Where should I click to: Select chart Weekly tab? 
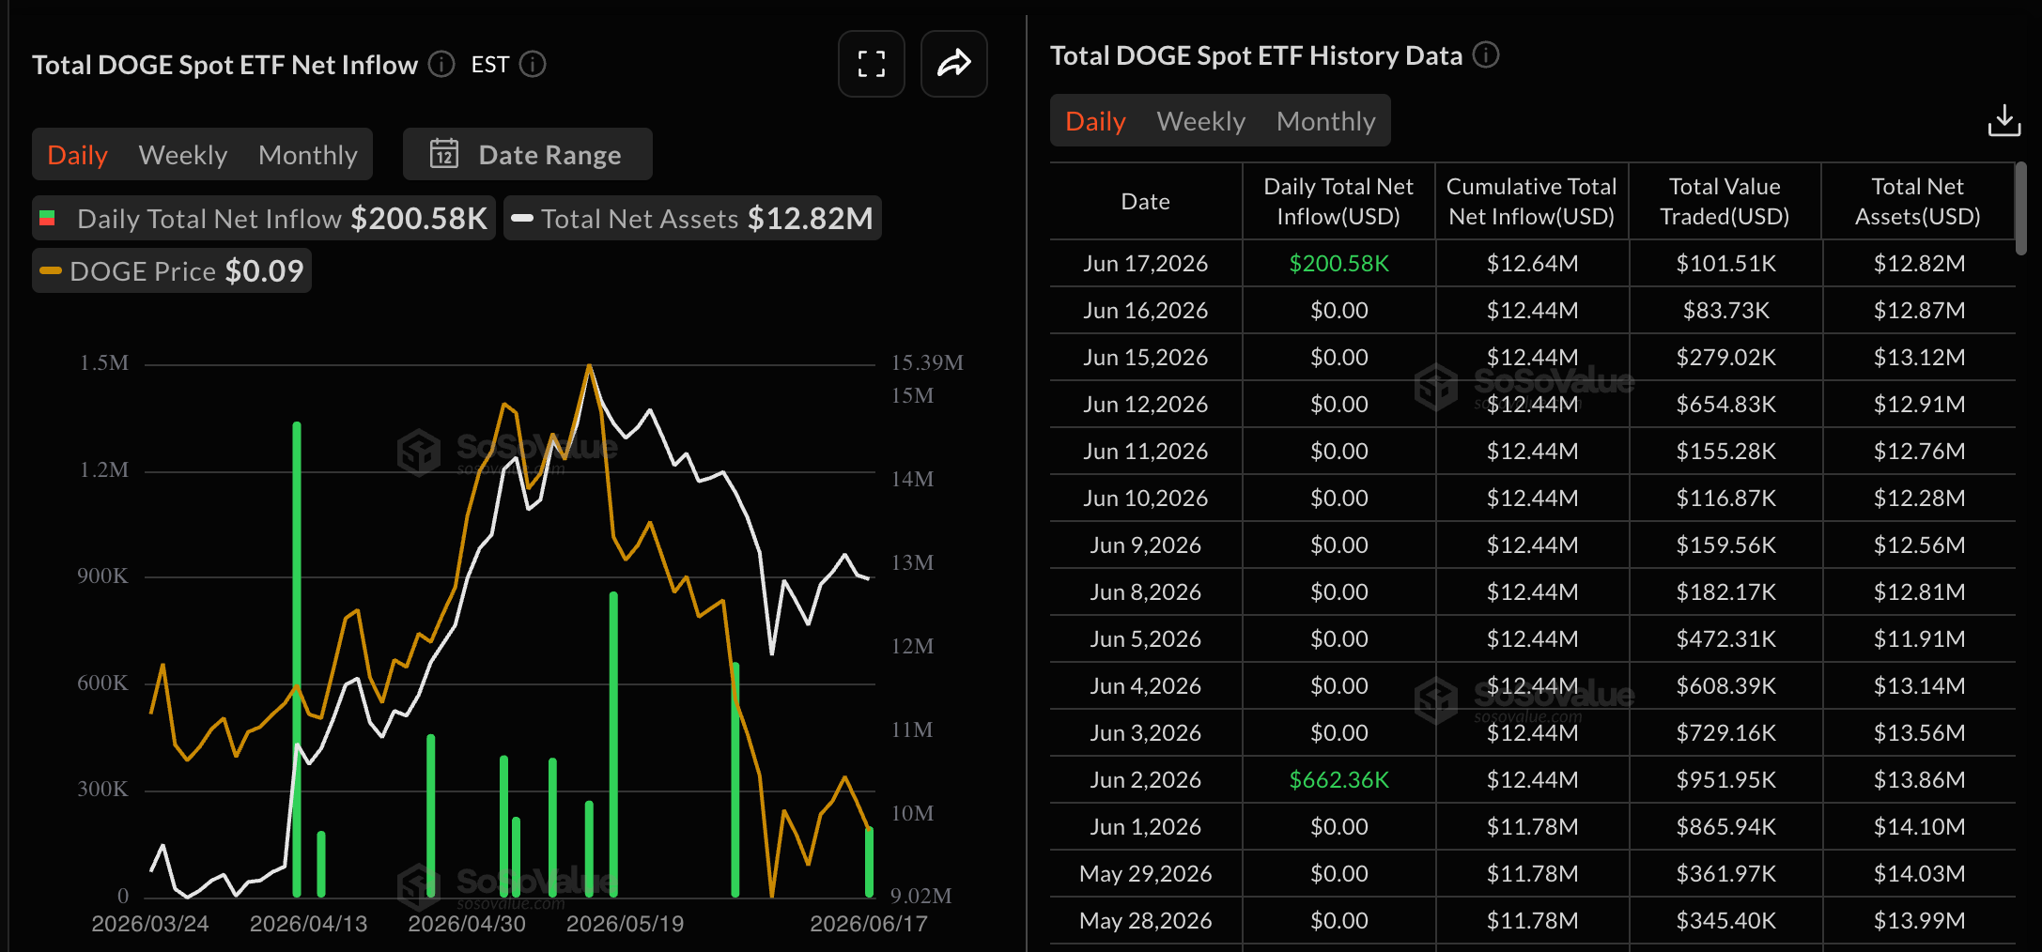pos(183,155)
